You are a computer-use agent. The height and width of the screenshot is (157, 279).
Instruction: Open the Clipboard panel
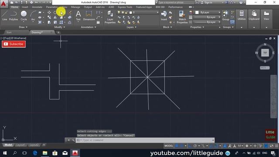pos(254,16)
